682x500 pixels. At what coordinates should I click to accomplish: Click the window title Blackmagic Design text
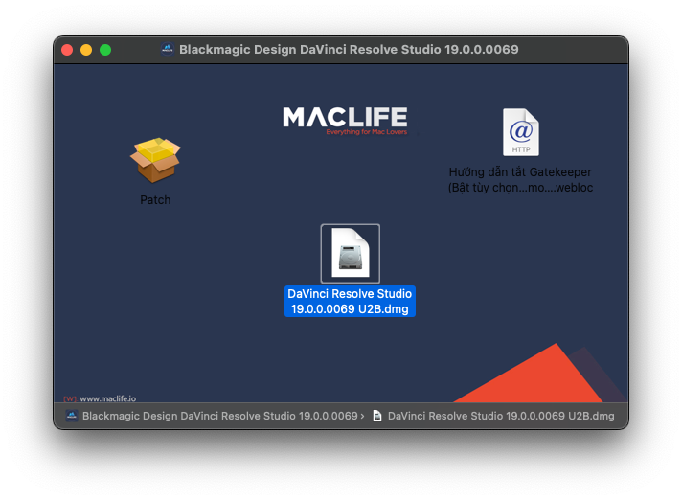coord(349,50)
